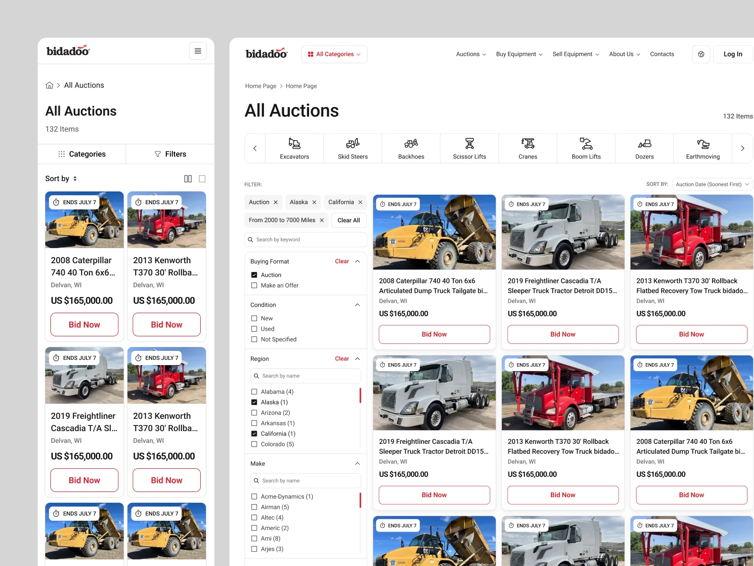Open the Sell Equipment nav dropdown

[576, 54]
